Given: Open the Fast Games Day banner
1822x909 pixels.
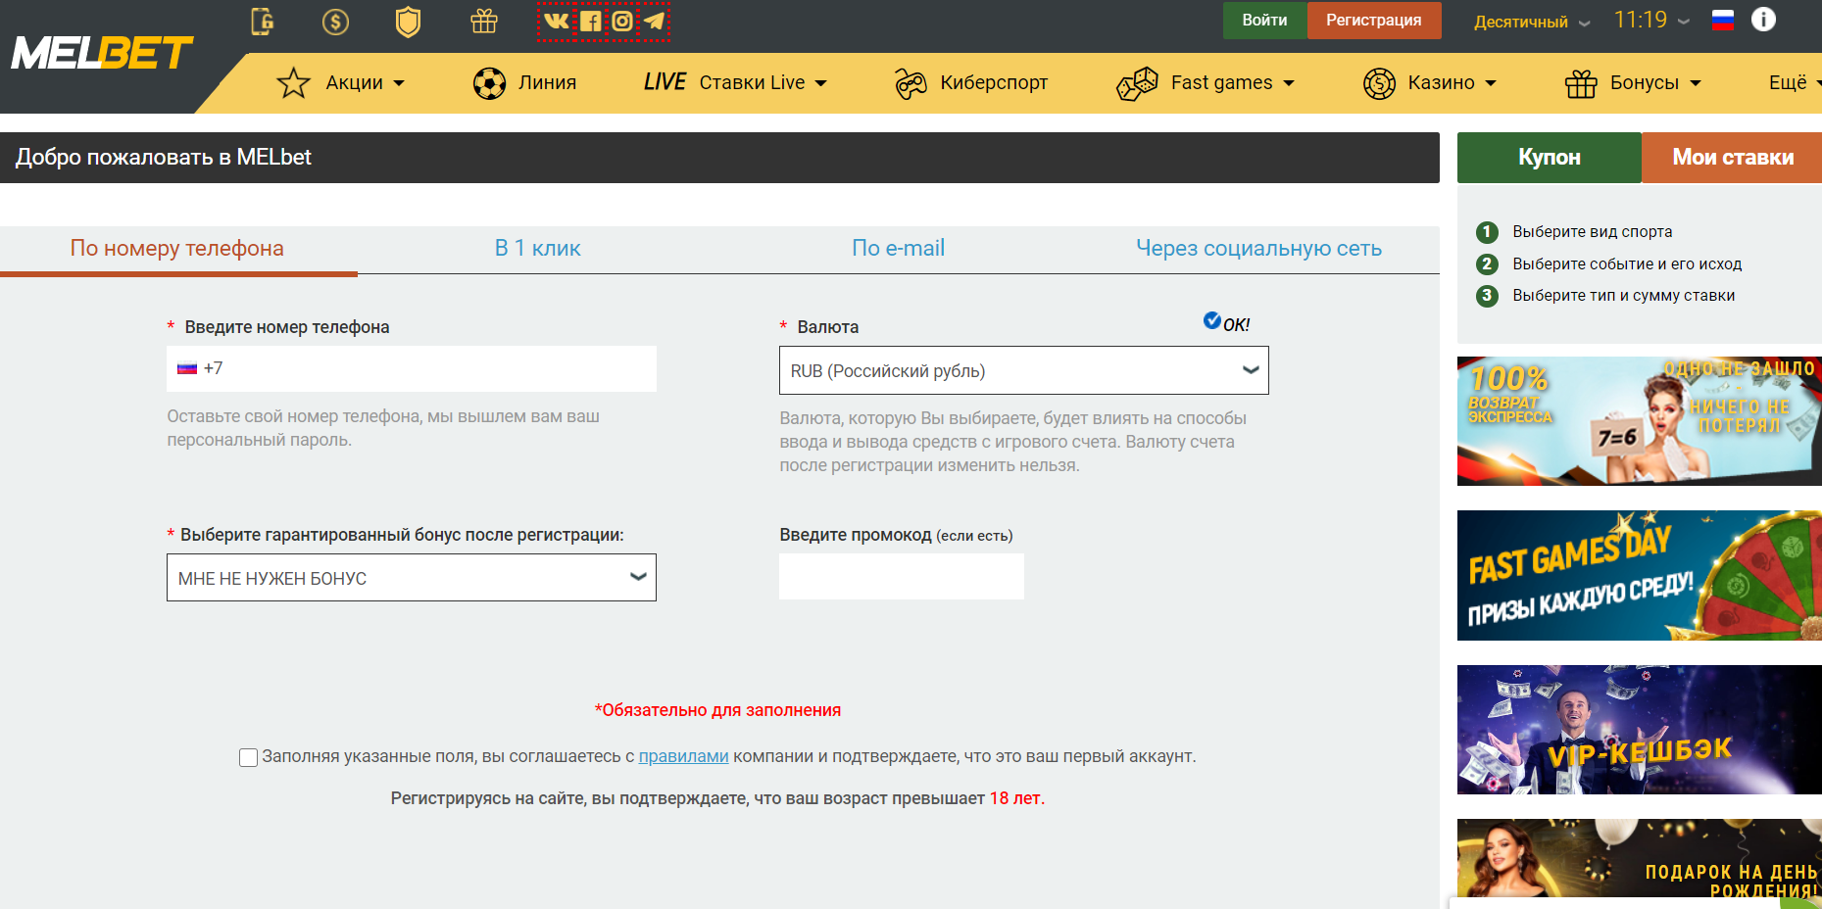Looking at the screenshot, I should pyautogui.click(x=1640, y=575).
